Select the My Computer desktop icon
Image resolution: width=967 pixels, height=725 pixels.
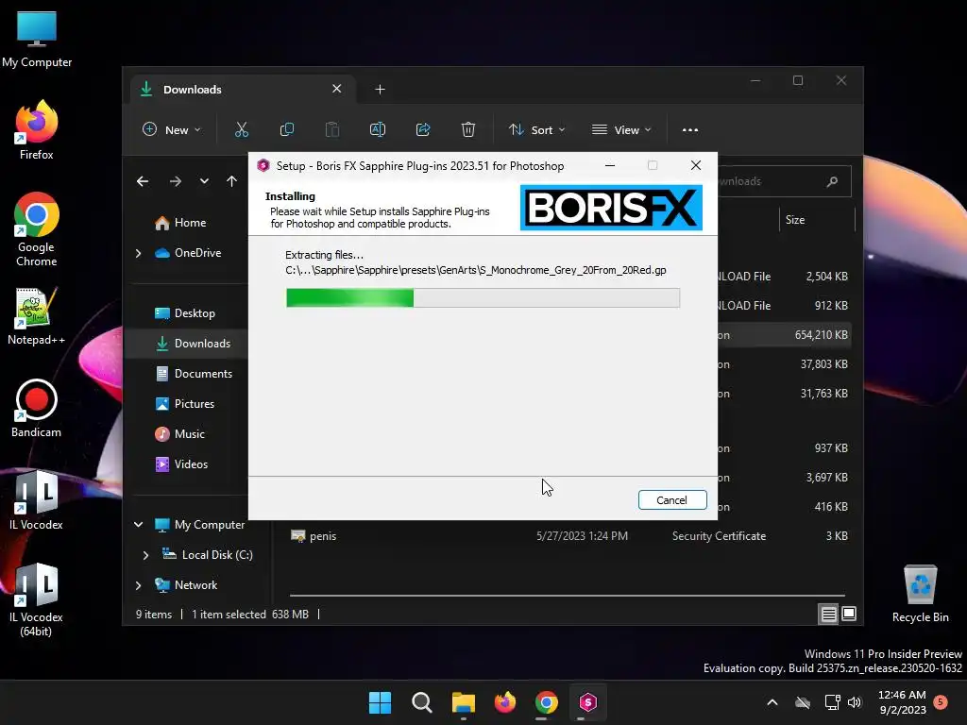37,39
